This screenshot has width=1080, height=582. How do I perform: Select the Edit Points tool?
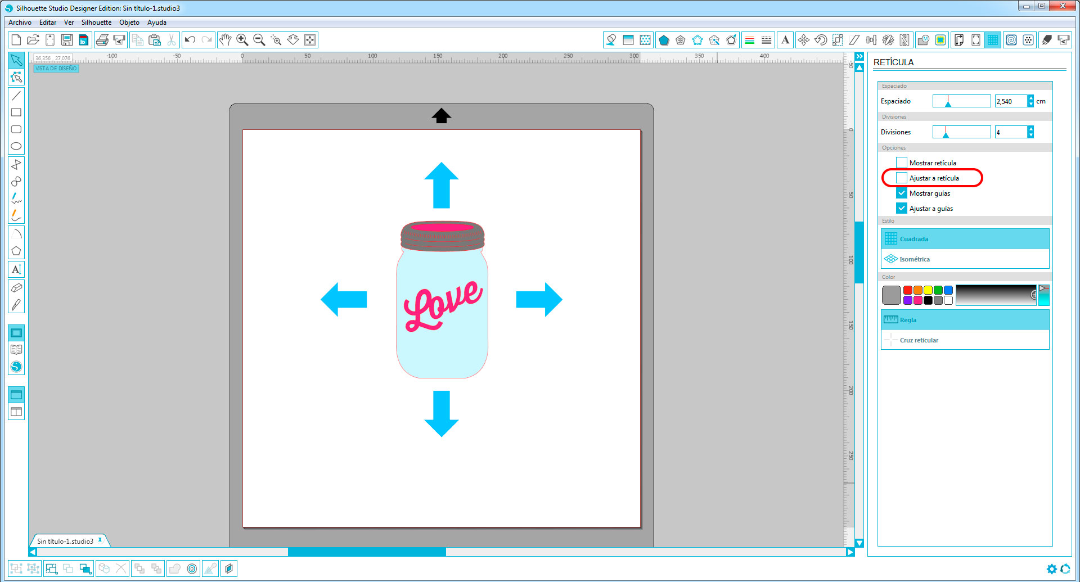pyautogui.click(x=16, y=77)
